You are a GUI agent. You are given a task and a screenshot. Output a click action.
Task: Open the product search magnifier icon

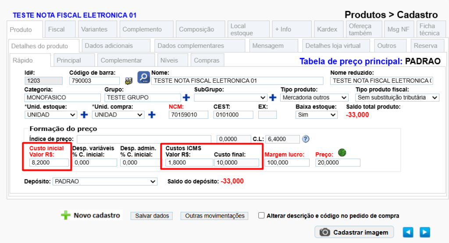pos(143,77)
